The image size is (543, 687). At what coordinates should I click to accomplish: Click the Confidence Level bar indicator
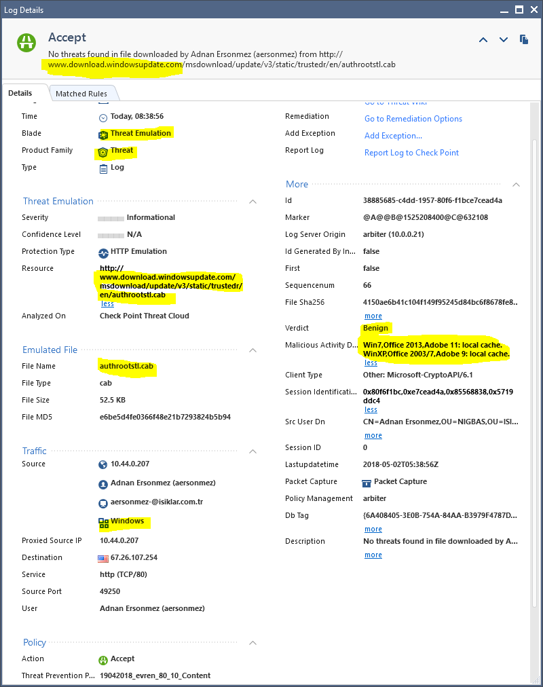coord(111,236)
